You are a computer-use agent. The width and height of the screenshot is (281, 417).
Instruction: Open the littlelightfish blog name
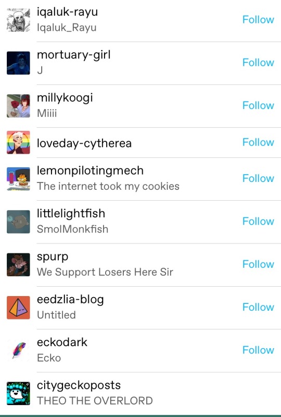click(x=71, y=214)
